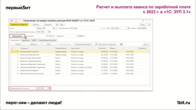Click the Найти button
196x110 pixels.
coord(49,44)
